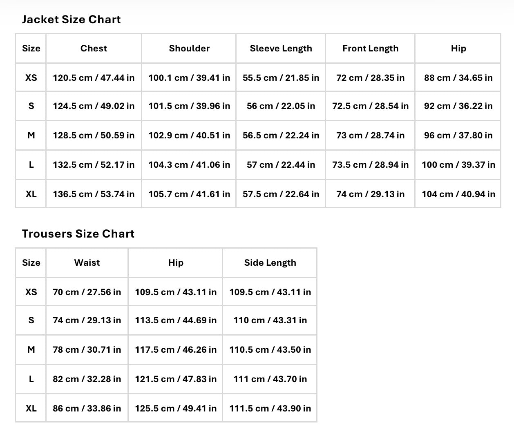Click jacket chest value 128.5 cm / 50.59 in
The width and height of the screenshot is (514, 438).
tap(94, 135)
